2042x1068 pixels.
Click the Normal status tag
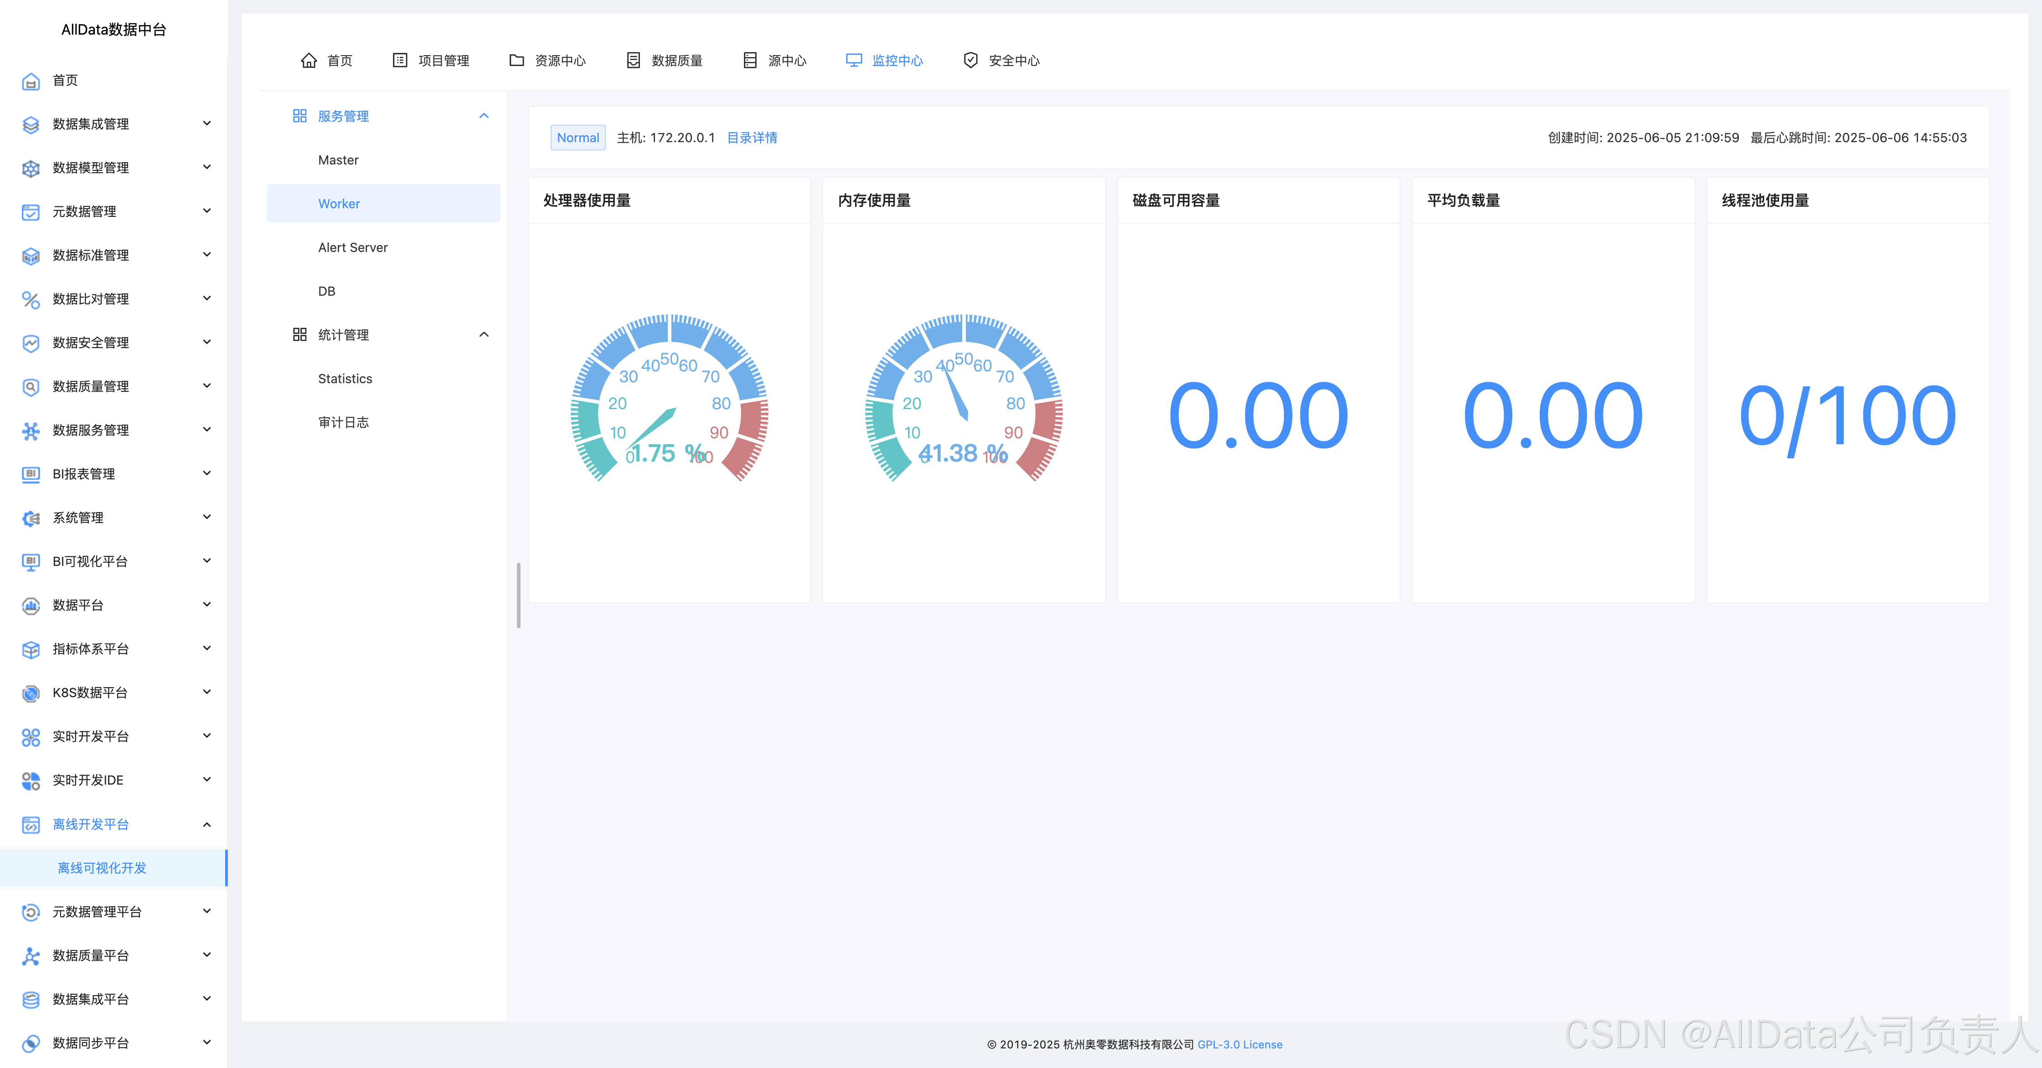[578, 138]
